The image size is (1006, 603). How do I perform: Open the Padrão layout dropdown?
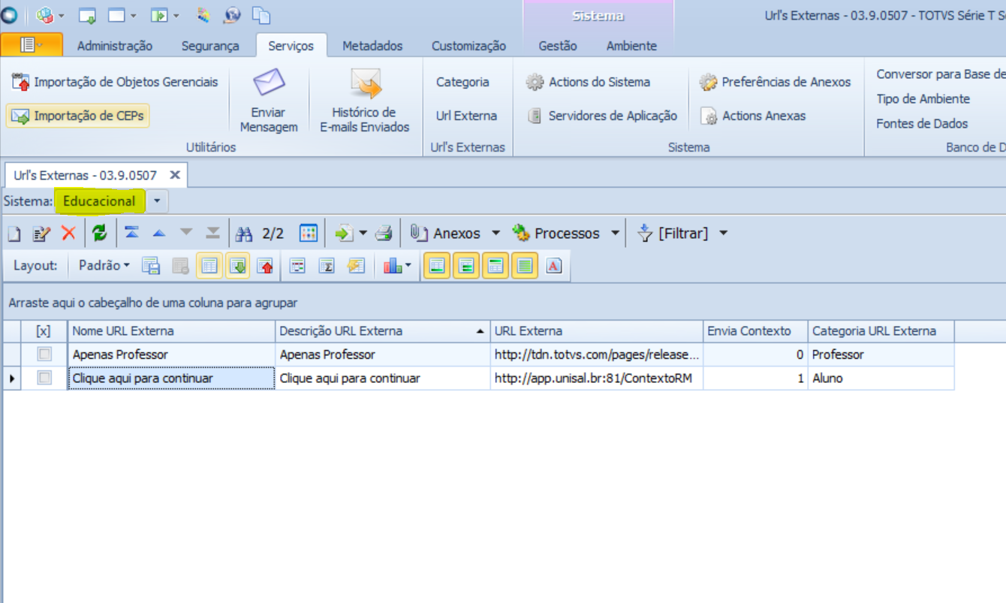[104, 266]
